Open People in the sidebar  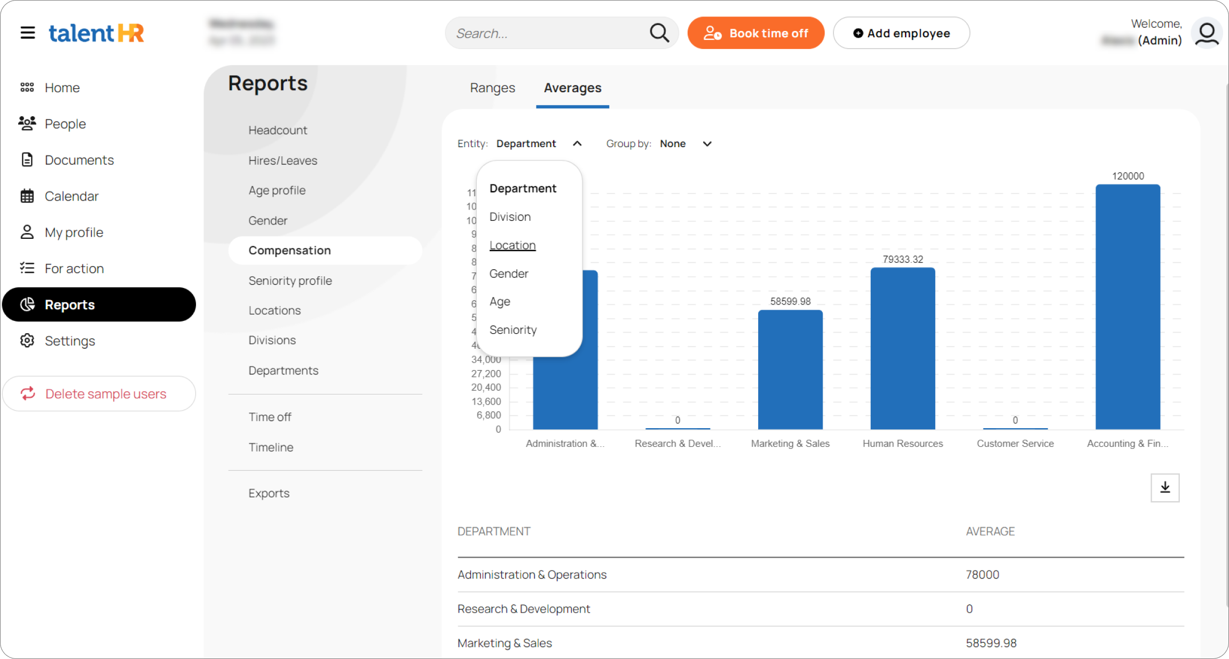(65, 124)
